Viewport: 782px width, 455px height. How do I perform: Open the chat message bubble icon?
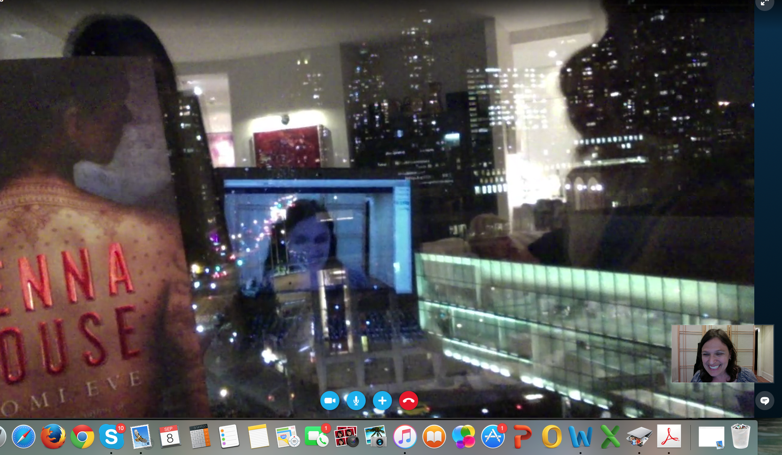click(x=764, y=401)
